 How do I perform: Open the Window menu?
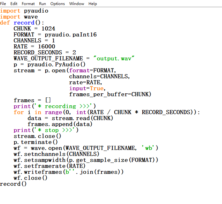(77, 3)
